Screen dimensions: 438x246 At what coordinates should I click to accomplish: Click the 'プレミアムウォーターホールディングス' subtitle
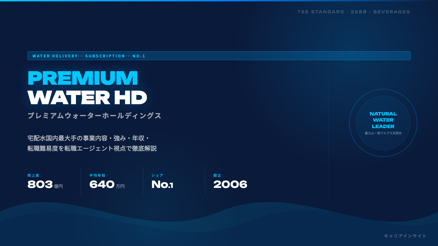point(94,115)
